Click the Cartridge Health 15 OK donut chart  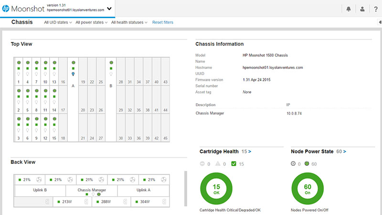216,189
